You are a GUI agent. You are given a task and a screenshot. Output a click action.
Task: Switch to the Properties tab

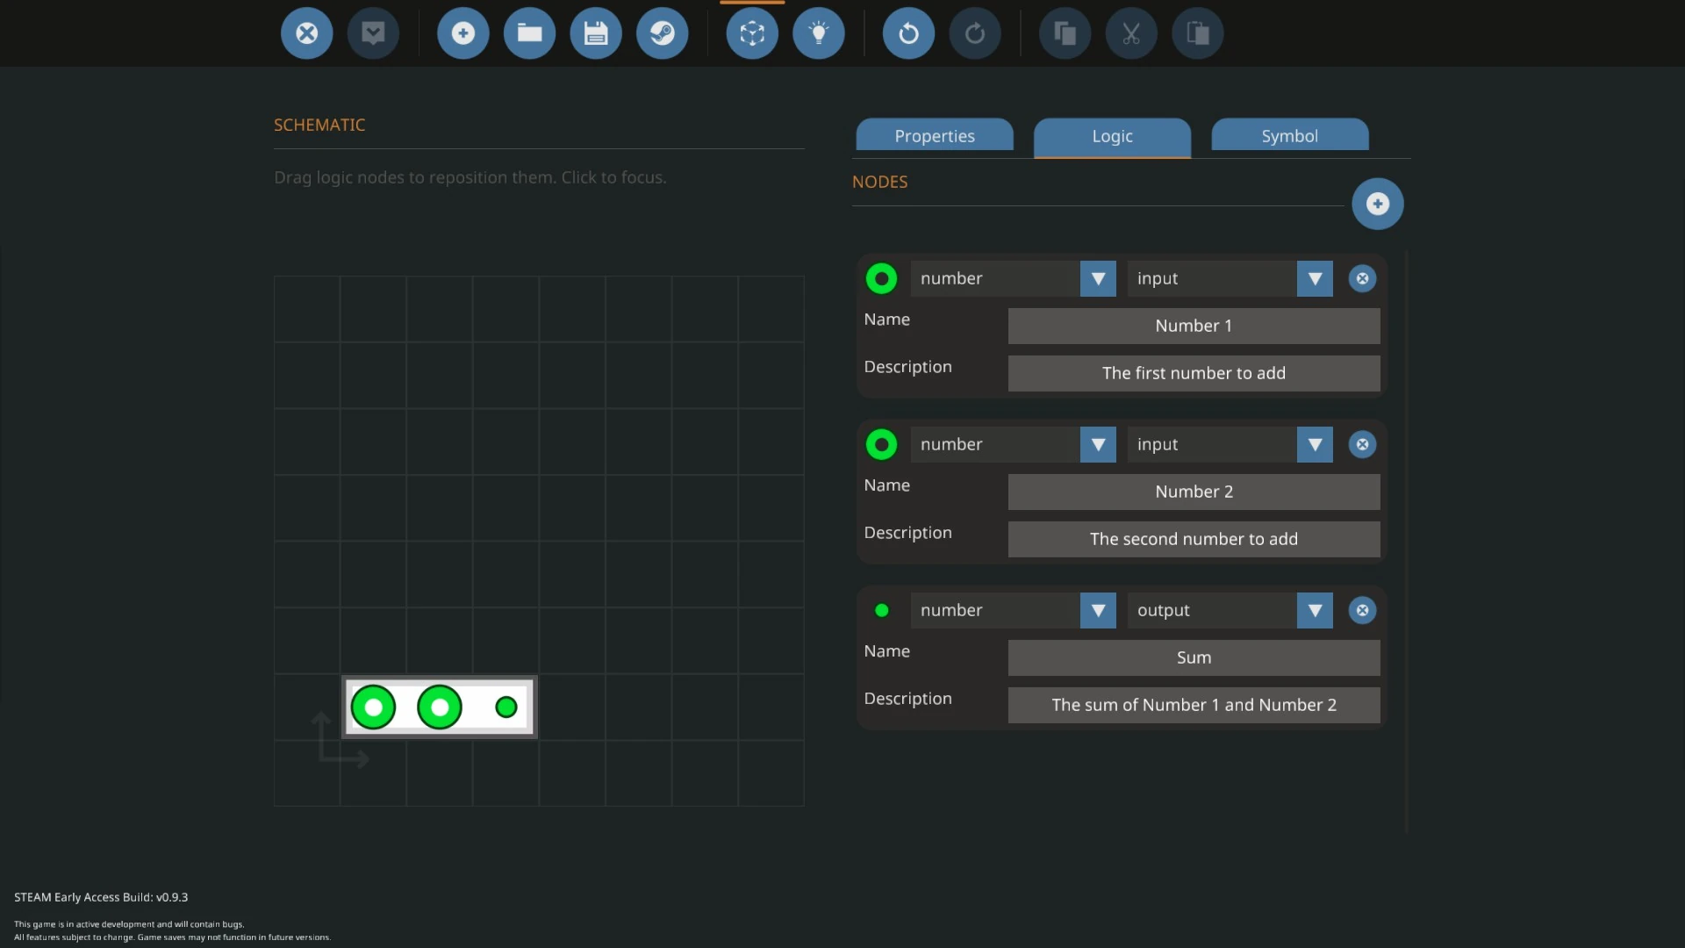click(935, 136)
